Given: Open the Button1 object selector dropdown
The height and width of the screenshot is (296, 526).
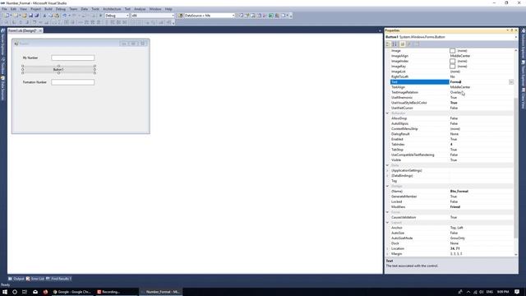Looking at the screenshot, I should [516, 37].
